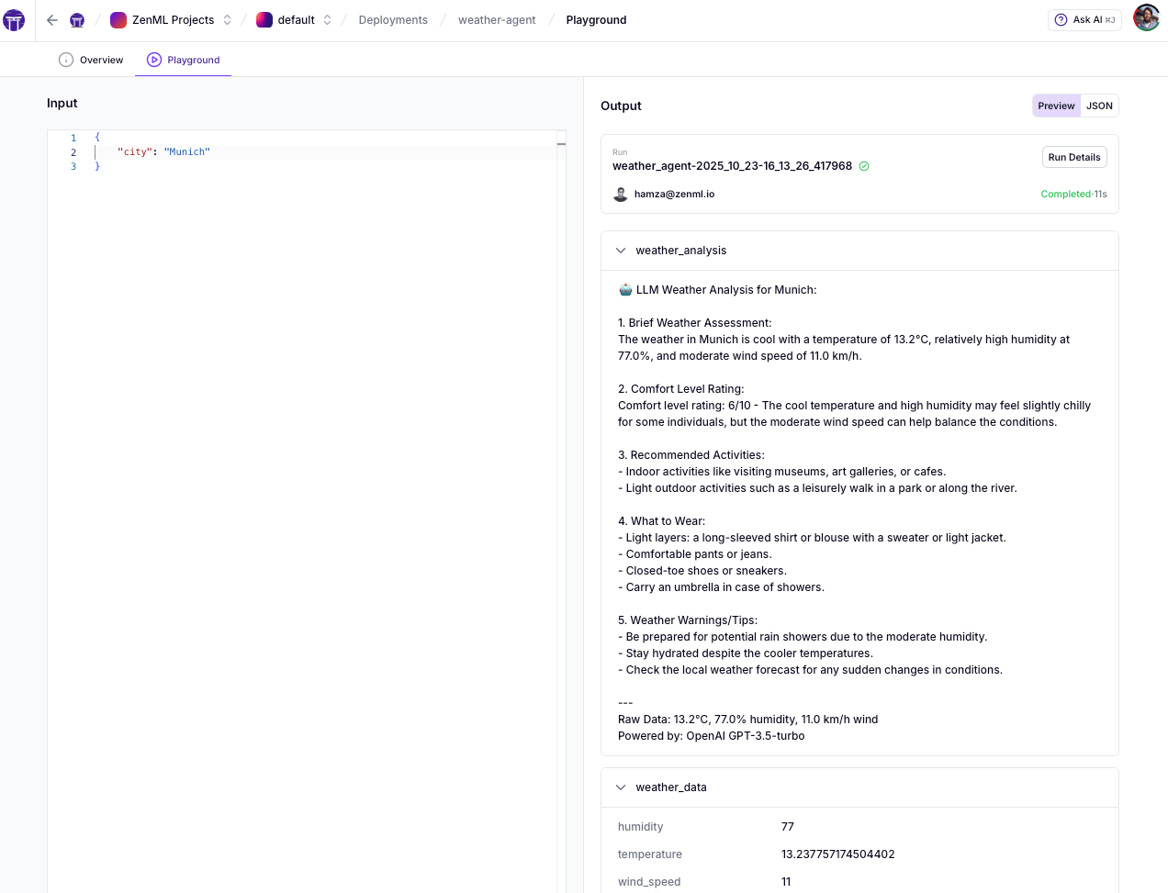Open the default project switcher chevrons
1168x893 pixels.
pos(327,20)
